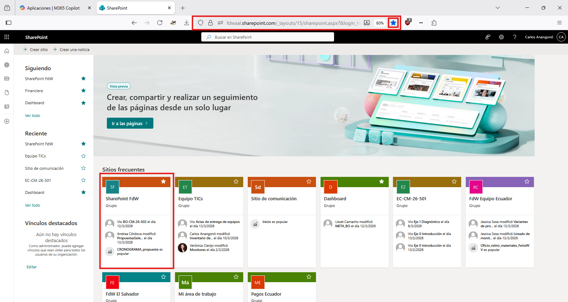The width and height of the screenshot is (568, 302).
Task: Follow Sitio de comunicación in Reciente list
Action: (x=83, y=168)
